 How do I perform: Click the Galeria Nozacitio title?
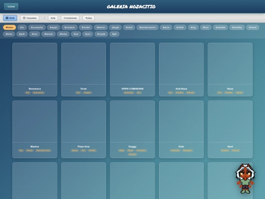(131, 6)
